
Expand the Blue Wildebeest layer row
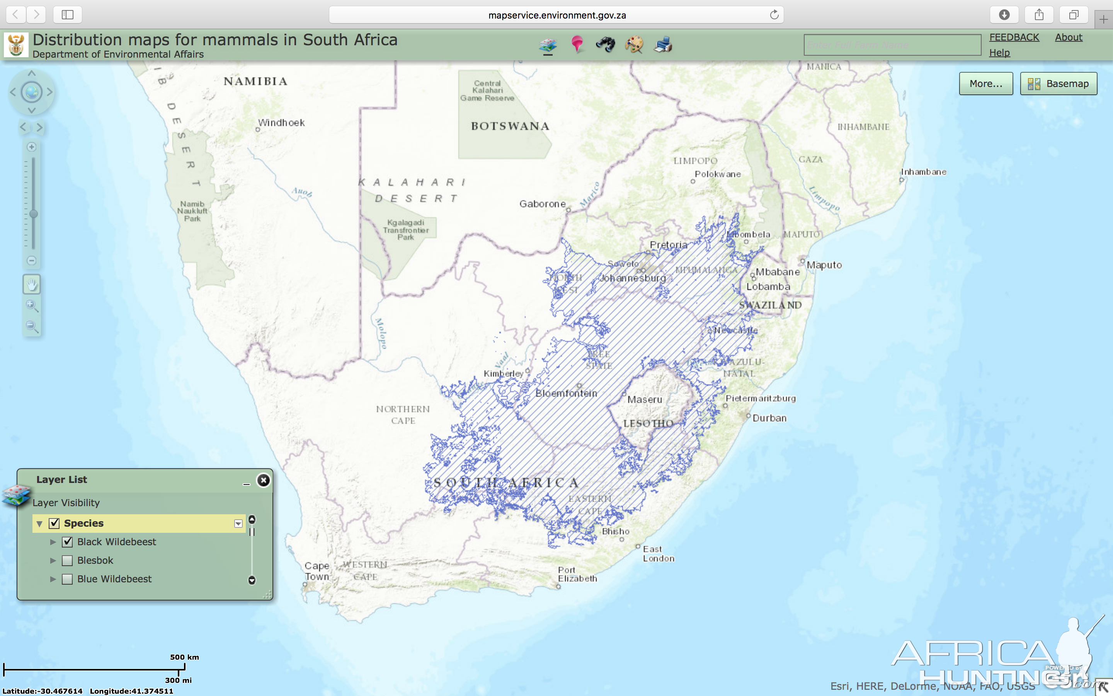pos(53,579)
